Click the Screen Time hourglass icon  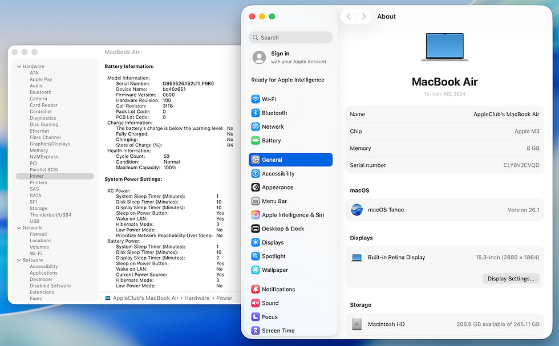[x=256, y=331]
